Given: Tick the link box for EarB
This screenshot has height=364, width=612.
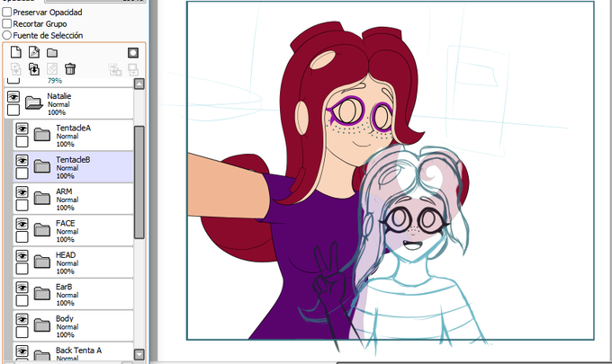Looking at the screenshot, I should click(x=22, y=300).
